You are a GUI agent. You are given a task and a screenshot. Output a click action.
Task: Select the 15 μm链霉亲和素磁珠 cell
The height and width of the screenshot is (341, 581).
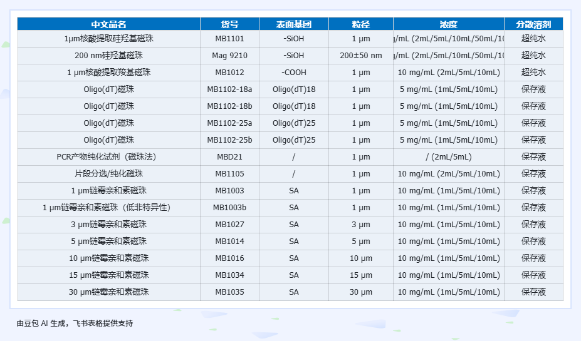108,275
